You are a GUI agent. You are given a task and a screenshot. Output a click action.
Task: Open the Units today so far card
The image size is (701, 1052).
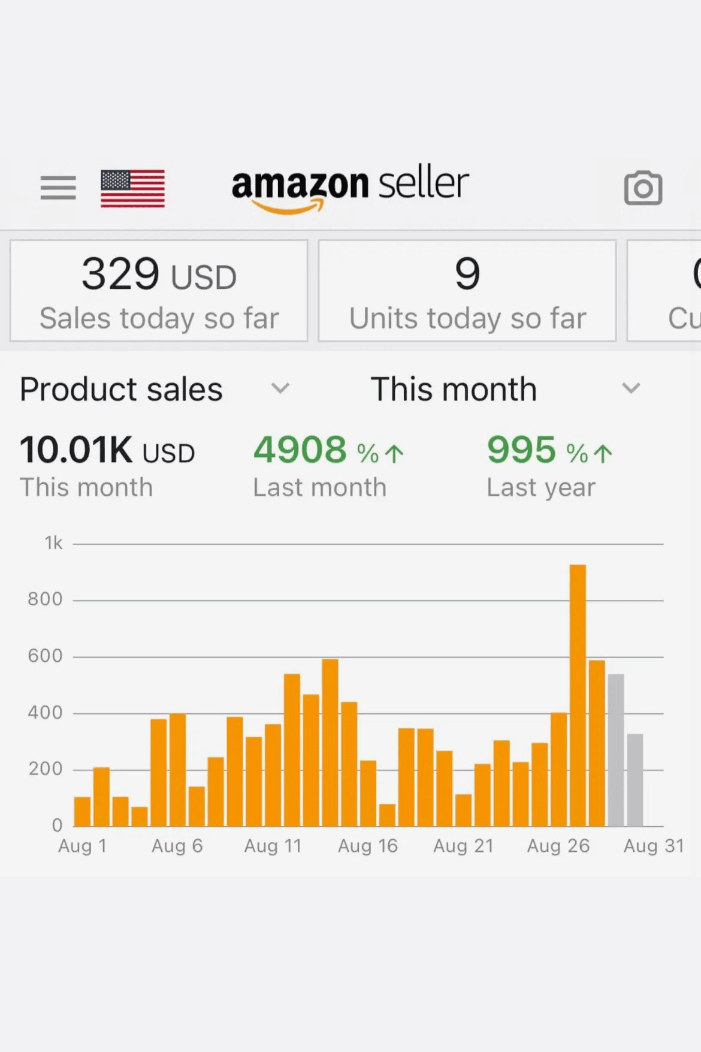pyautogui.click(x=467, y=291)
